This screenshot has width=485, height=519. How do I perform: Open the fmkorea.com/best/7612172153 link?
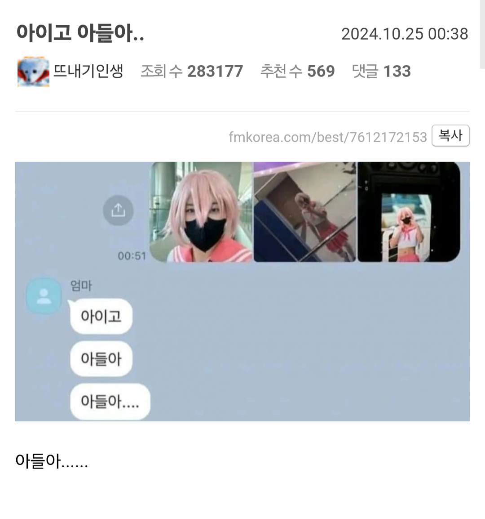(328, 137)
